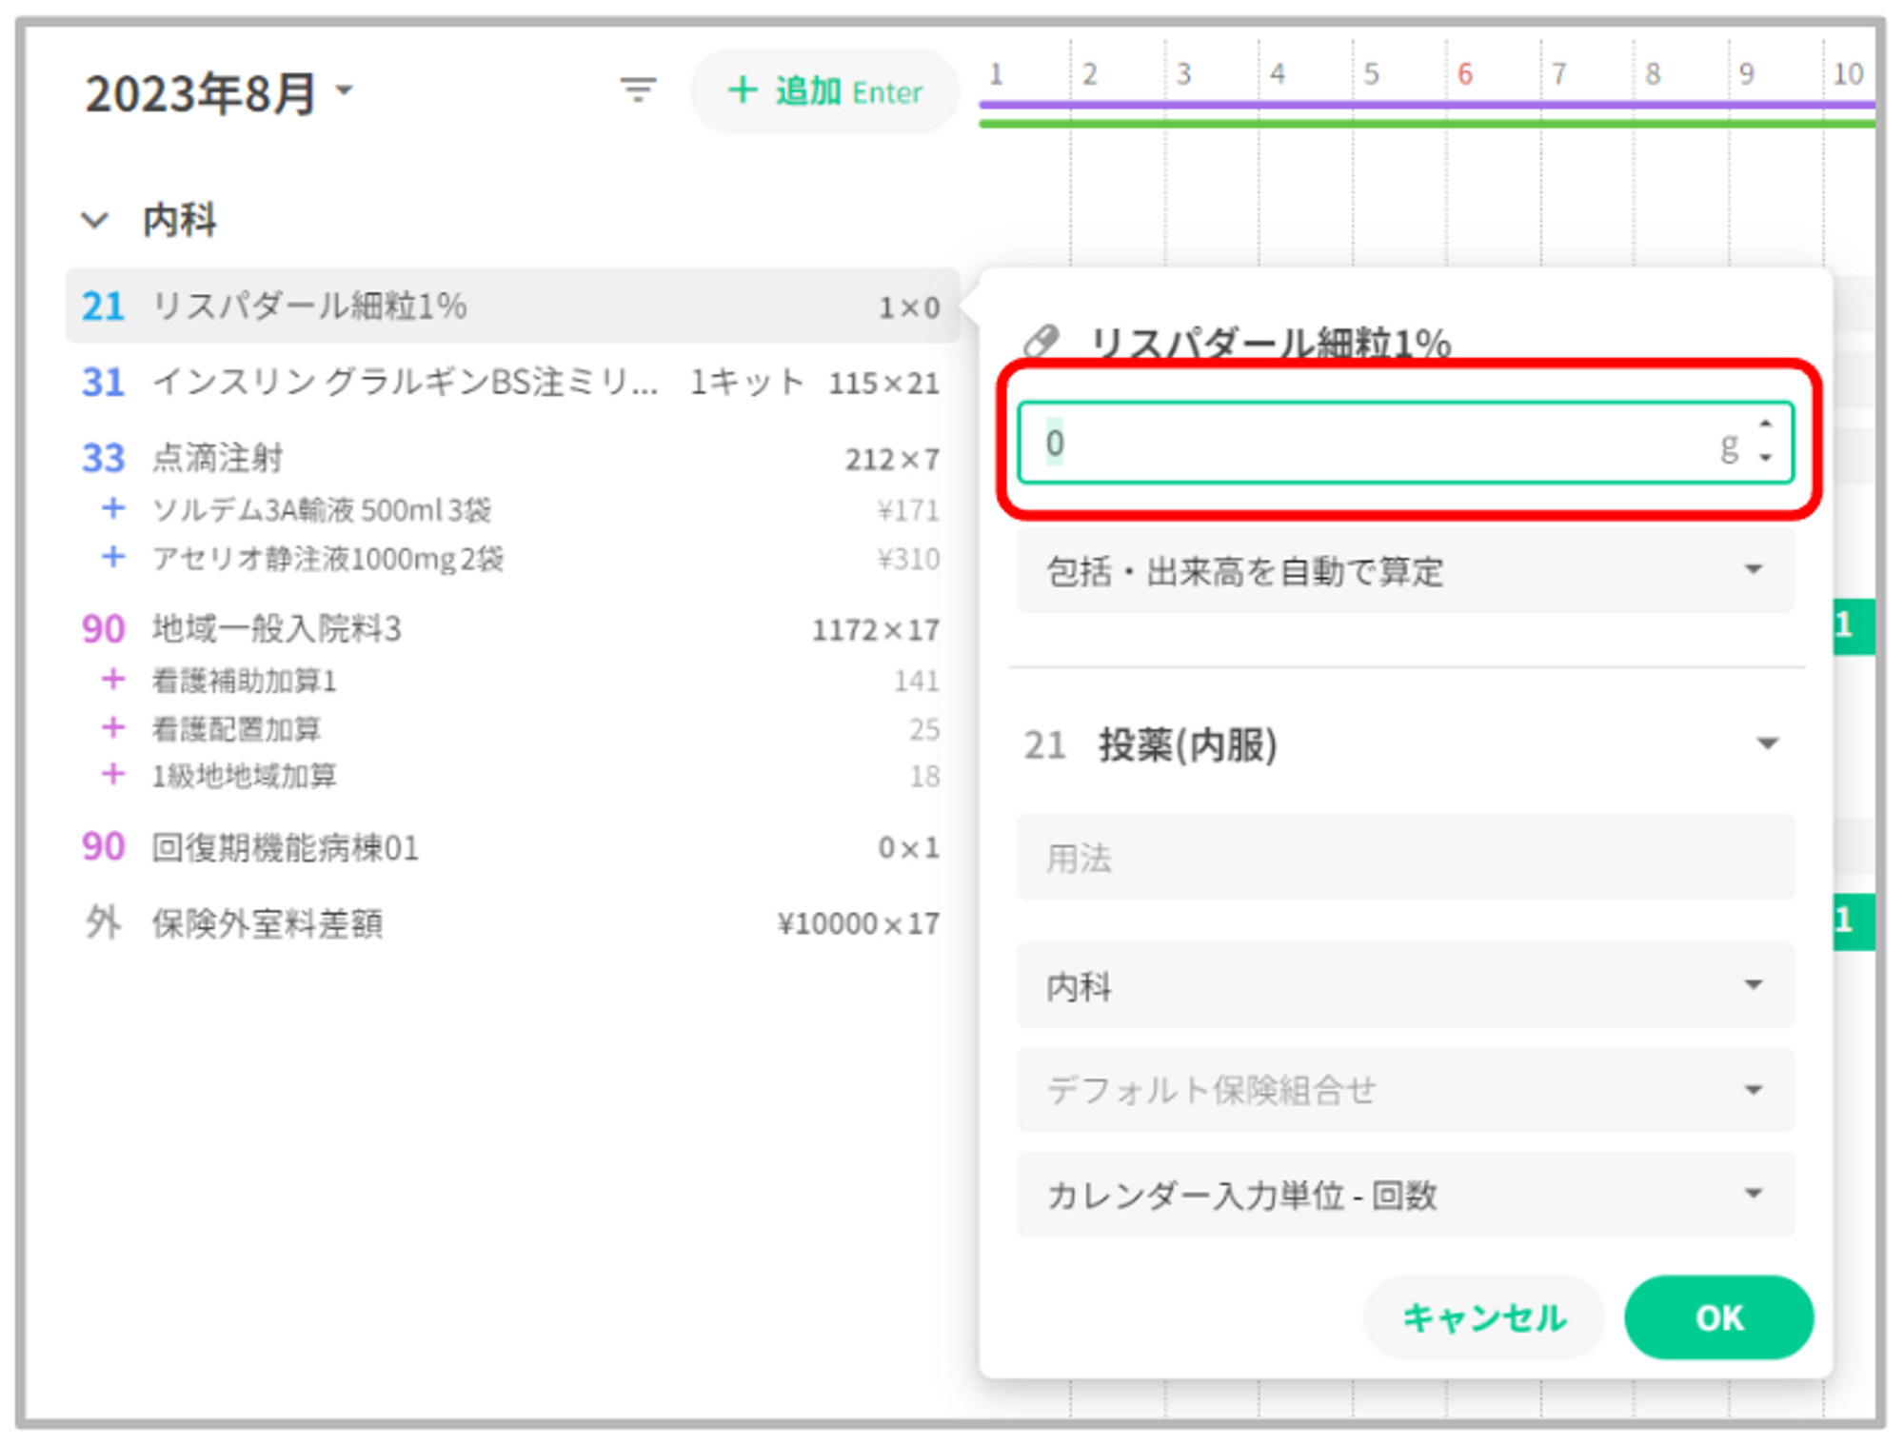Increase gram quantity with up stepper arrow
The image size is (1904, 1445).
click(1765, 425)
